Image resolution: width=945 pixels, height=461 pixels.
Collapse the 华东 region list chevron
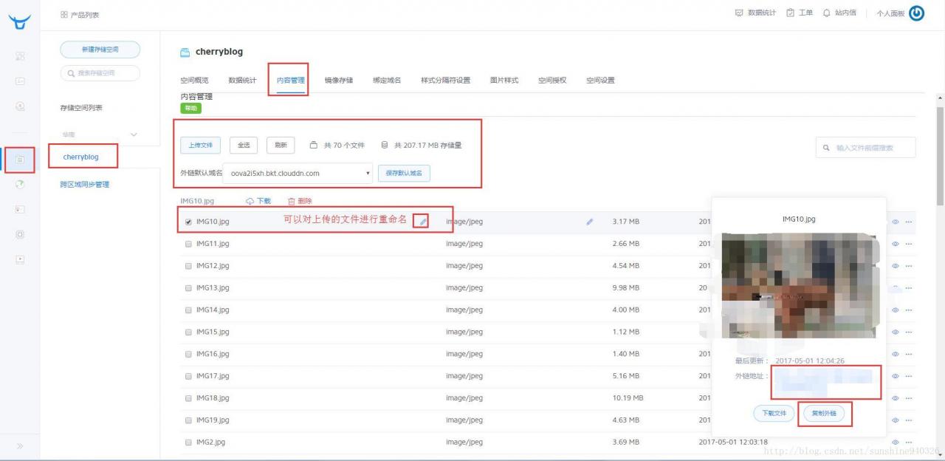pos(134,134)
